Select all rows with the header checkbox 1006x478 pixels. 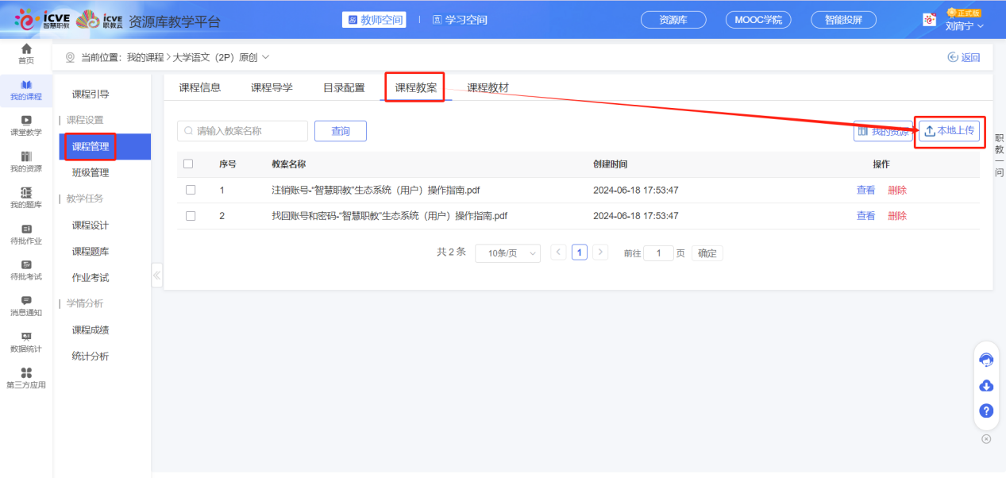[188, 164]
